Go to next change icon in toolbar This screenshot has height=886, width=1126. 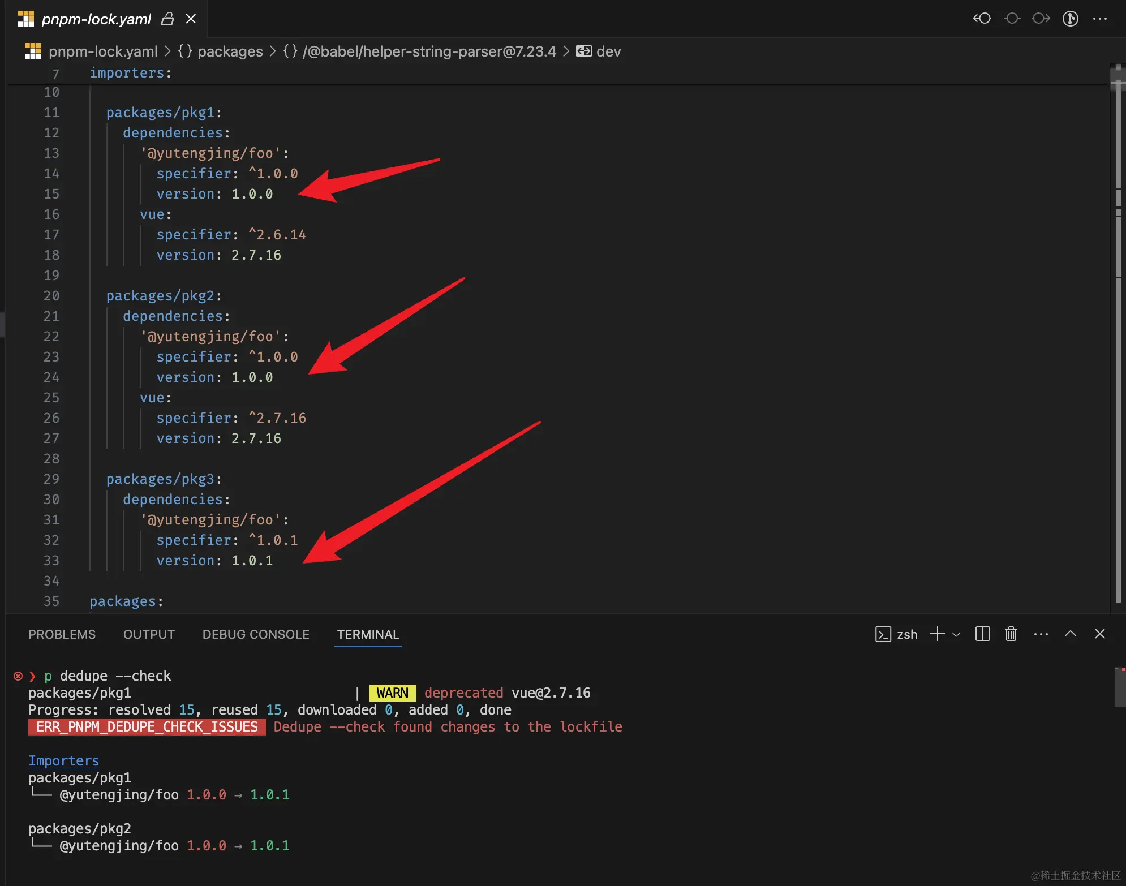click(1041, 19)
